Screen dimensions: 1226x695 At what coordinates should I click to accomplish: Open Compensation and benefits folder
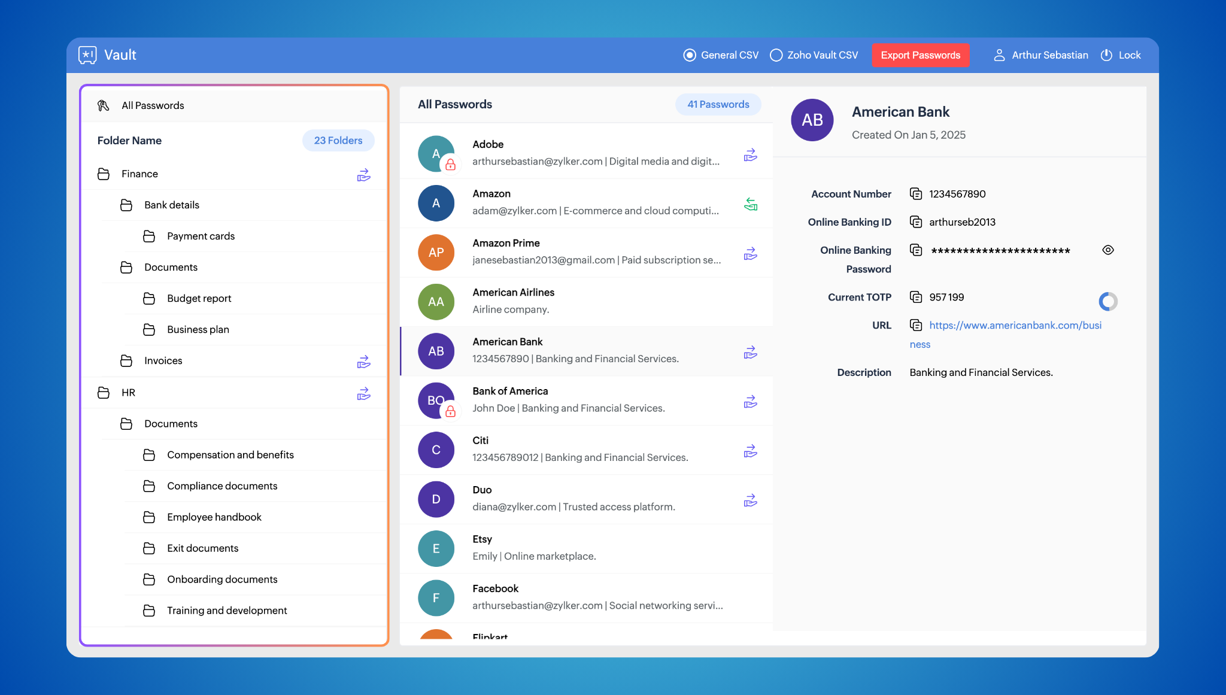[230, 455]
